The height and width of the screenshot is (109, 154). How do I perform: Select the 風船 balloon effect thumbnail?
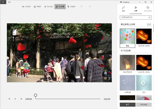point(127,38)
